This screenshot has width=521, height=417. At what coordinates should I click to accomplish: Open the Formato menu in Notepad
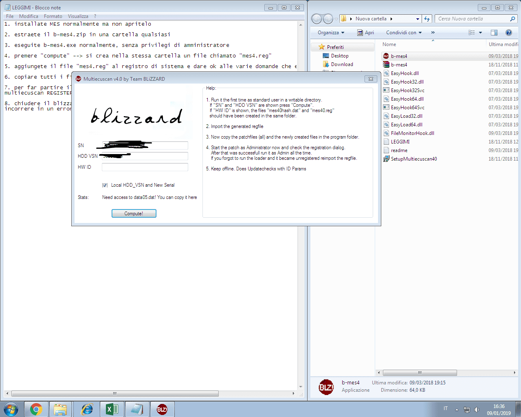[x=53, y=16]
